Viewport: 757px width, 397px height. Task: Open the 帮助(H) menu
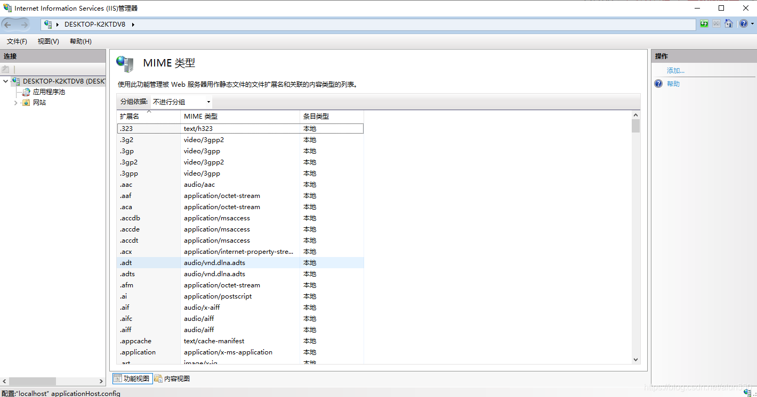[x=80, y=42]
